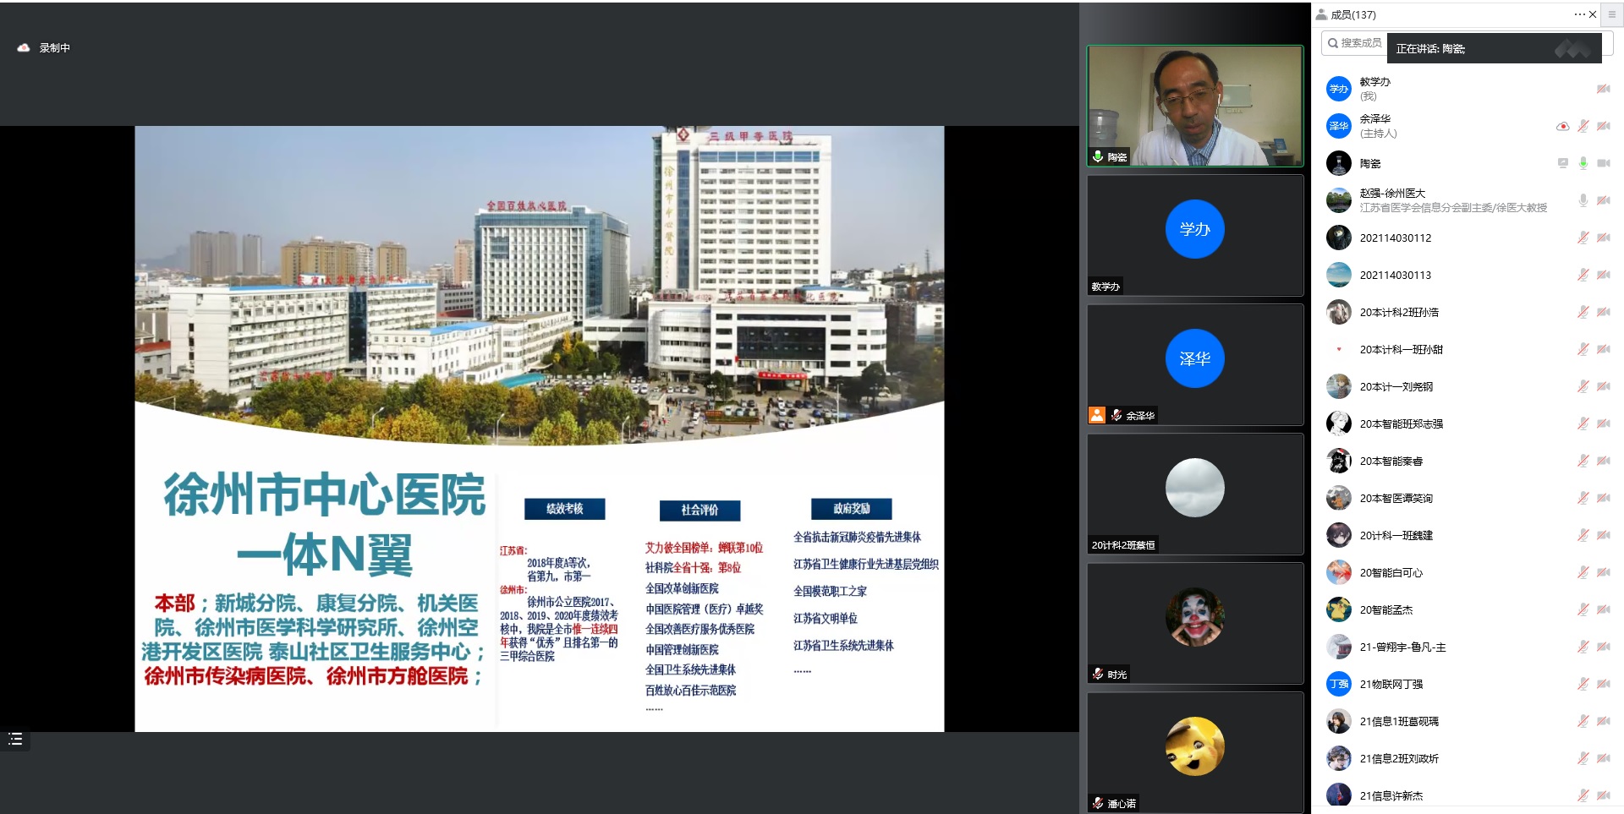Click camera icon for 21物联网丁强
This screenshot has height=814, width=1624.
pos(1603,684)
